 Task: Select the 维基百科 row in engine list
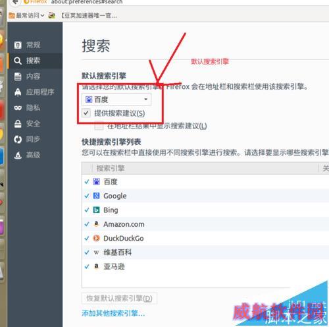coord(205,253)
